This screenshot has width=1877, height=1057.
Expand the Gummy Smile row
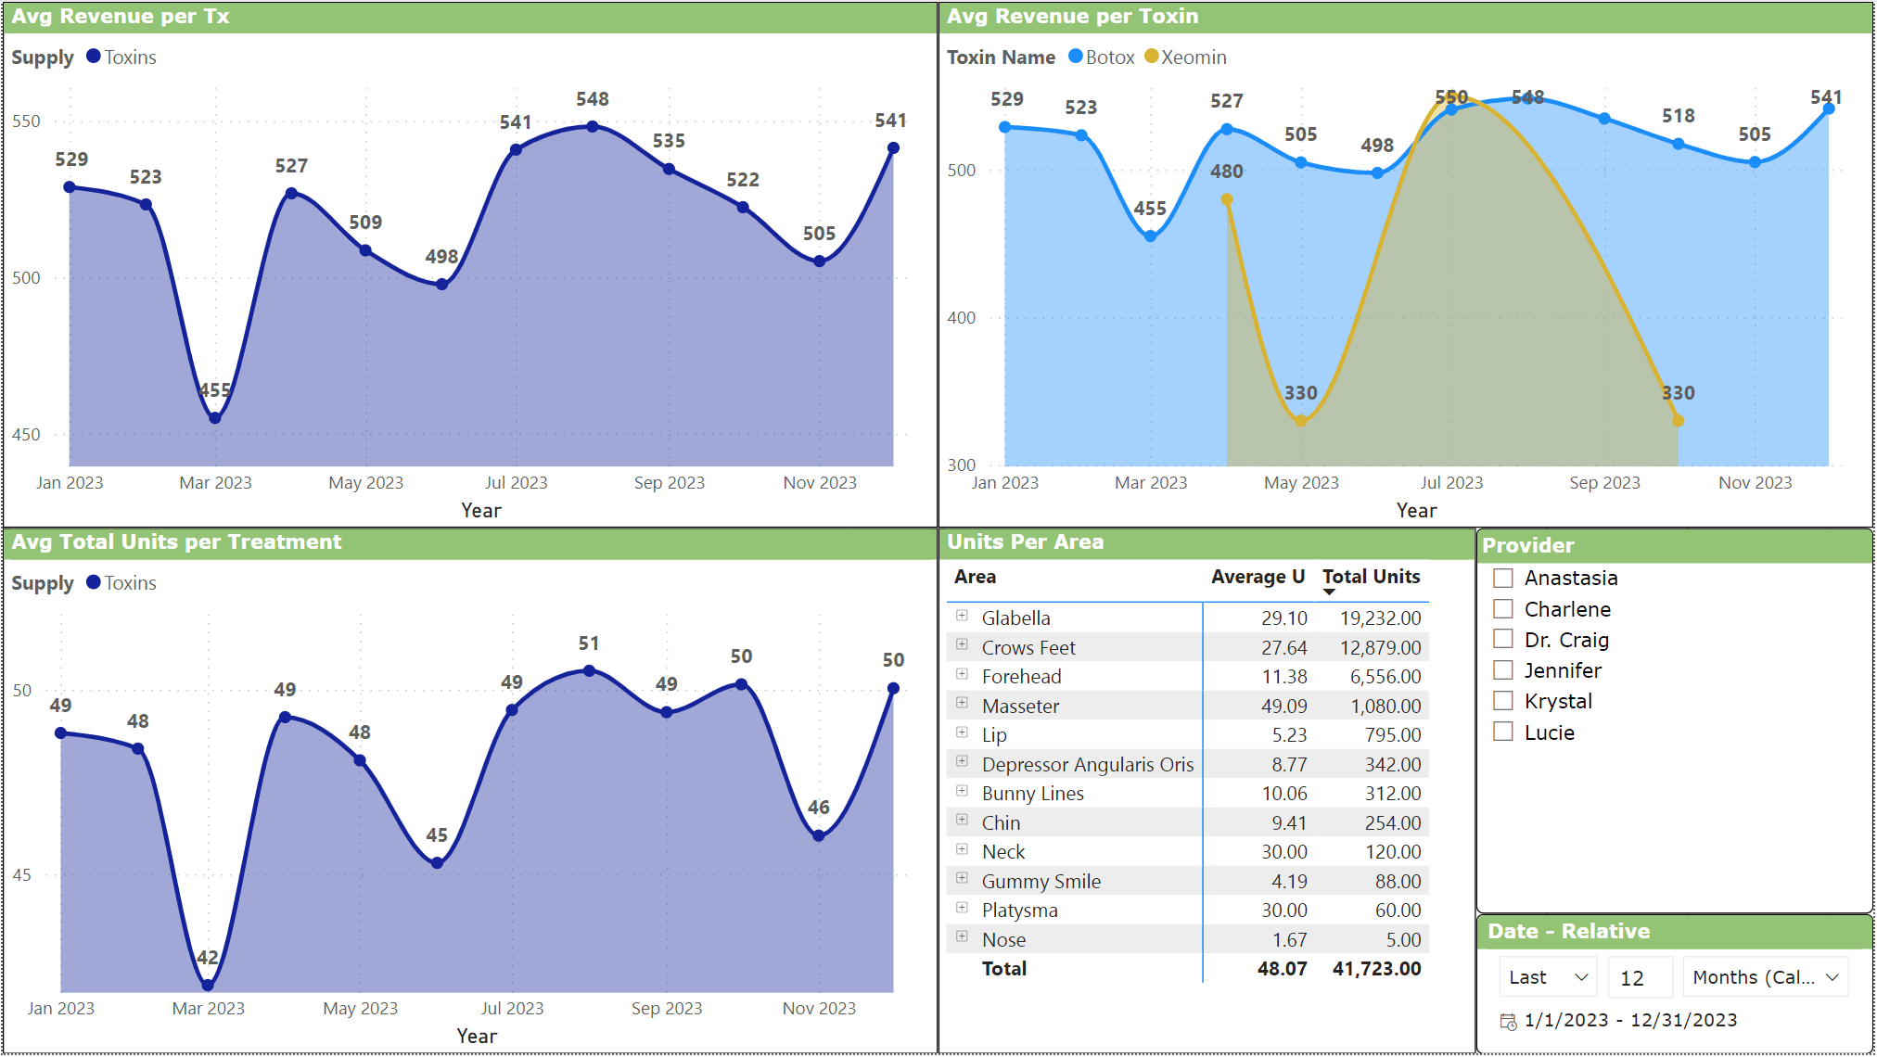[x=962, y=878]
